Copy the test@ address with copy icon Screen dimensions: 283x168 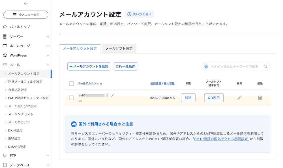[108, 95]
